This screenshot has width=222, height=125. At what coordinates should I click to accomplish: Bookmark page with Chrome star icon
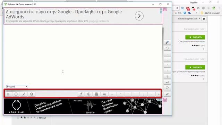pos(177,8)
